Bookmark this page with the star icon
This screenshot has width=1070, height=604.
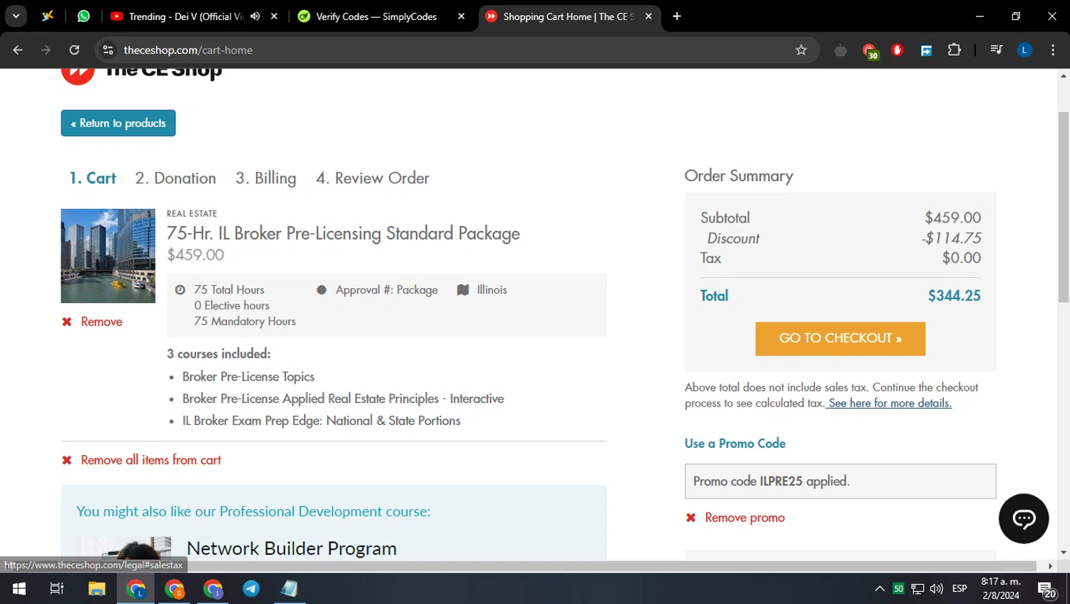[x=801, y=50]
